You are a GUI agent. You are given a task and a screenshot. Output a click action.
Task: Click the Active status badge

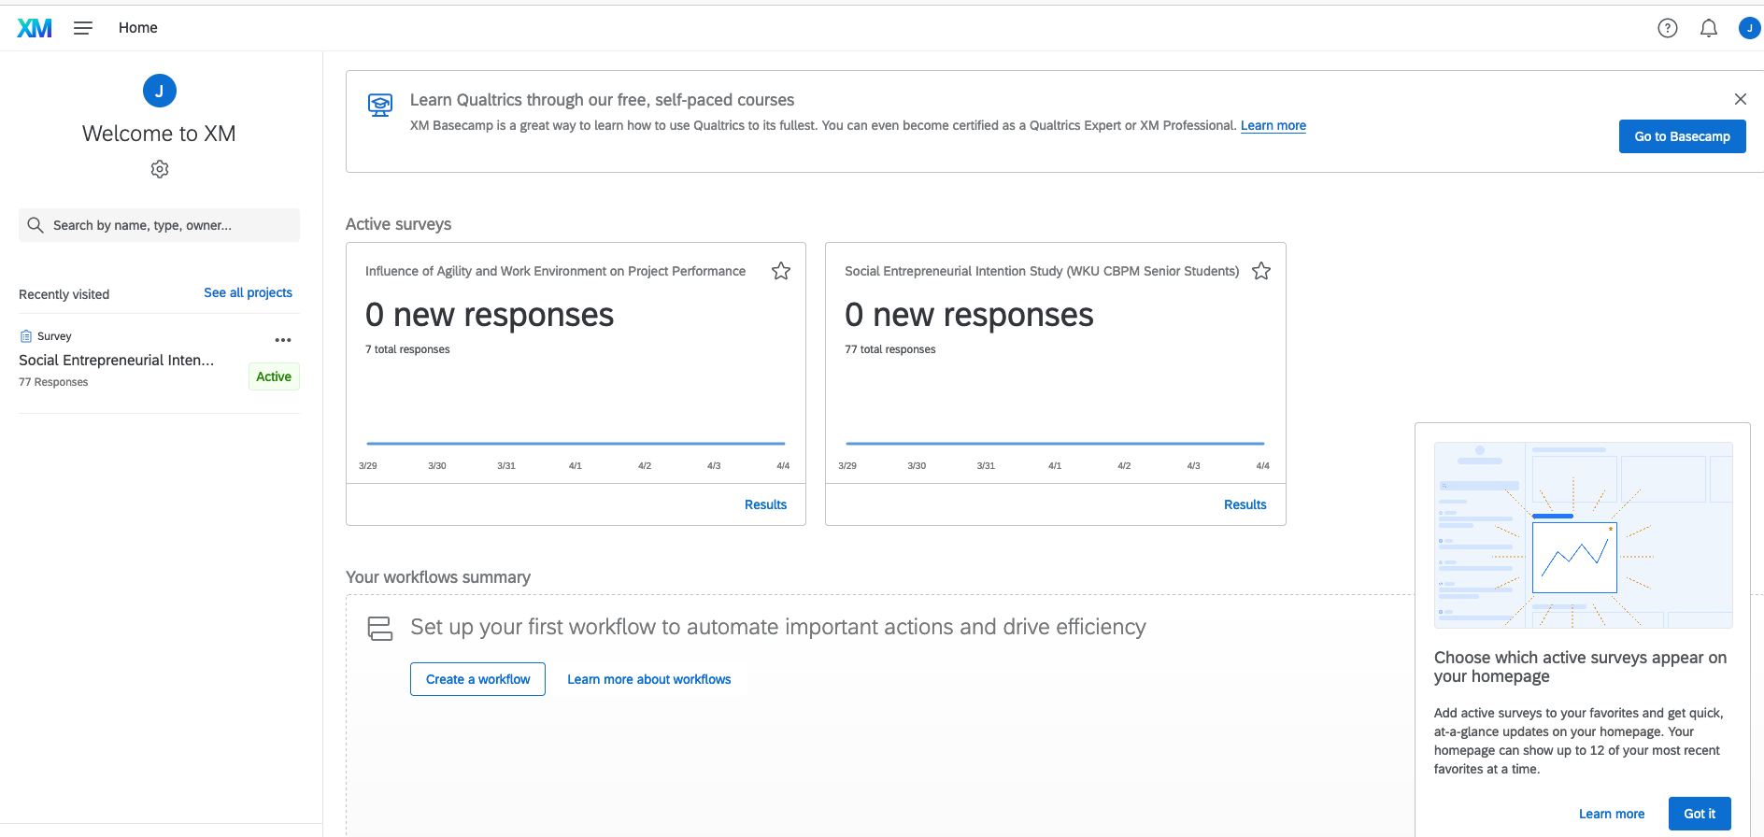[x=274, y=376]
